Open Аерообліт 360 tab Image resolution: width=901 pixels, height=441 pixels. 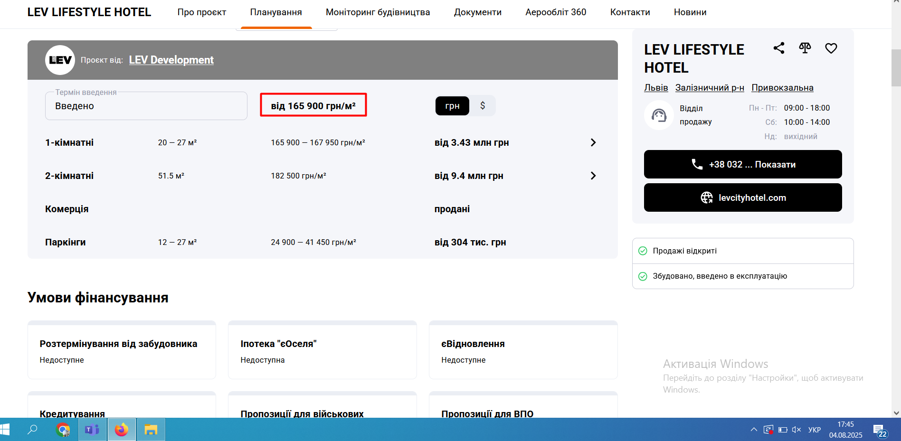pyautogui.click(x=556, y=12)
